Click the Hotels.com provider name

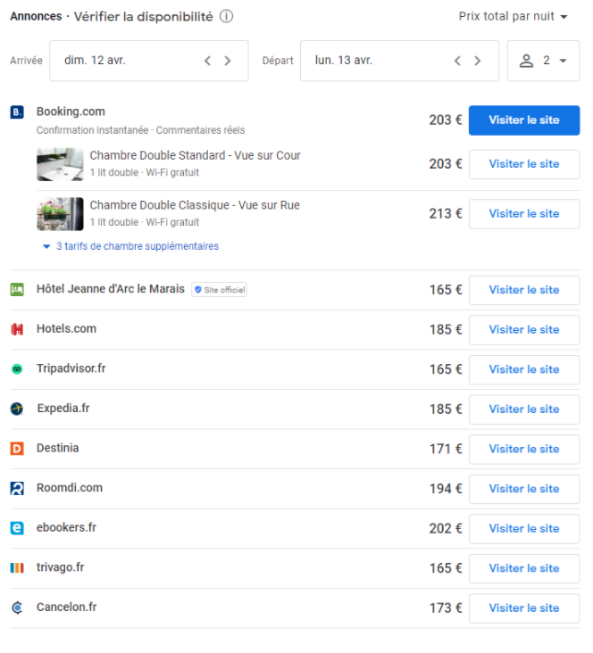[x=66, y=329]
